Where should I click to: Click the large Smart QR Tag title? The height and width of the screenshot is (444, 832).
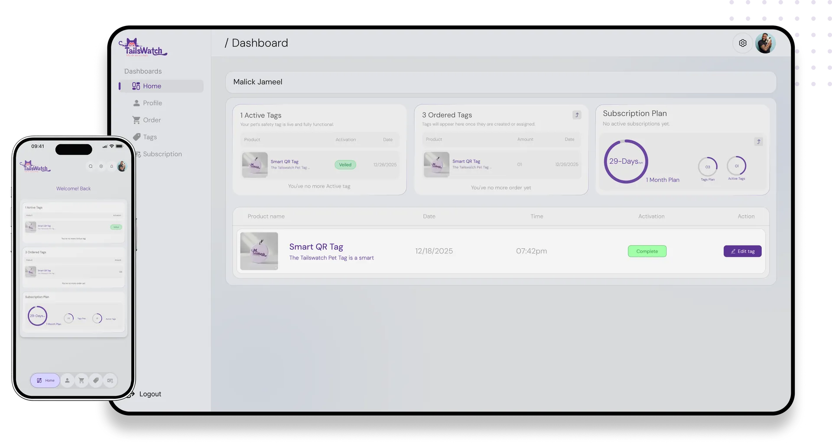click(x=316, y=247)
